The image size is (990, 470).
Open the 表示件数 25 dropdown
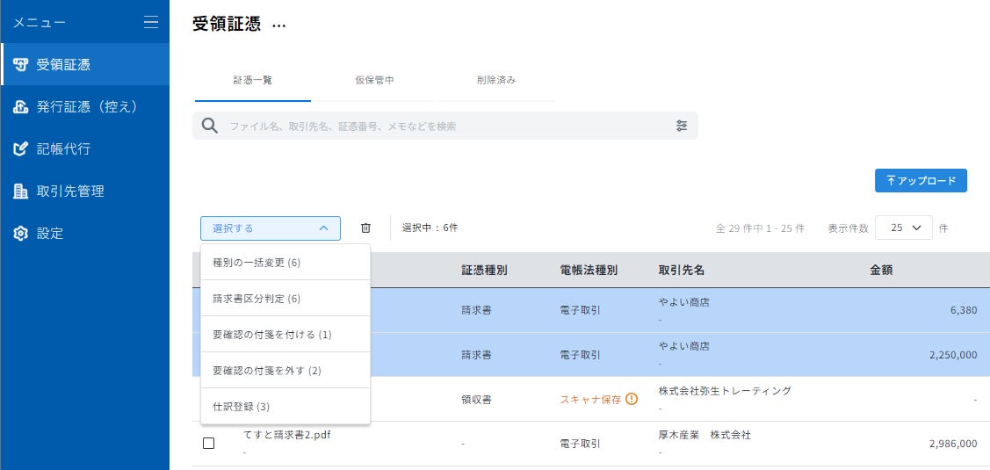pyautogui.click(x=904, y=228)
